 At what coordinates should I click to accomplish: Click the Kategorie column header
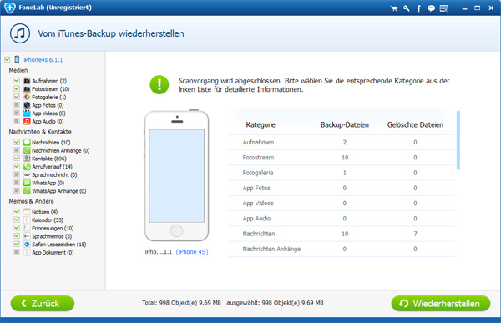tap(261, 124)
